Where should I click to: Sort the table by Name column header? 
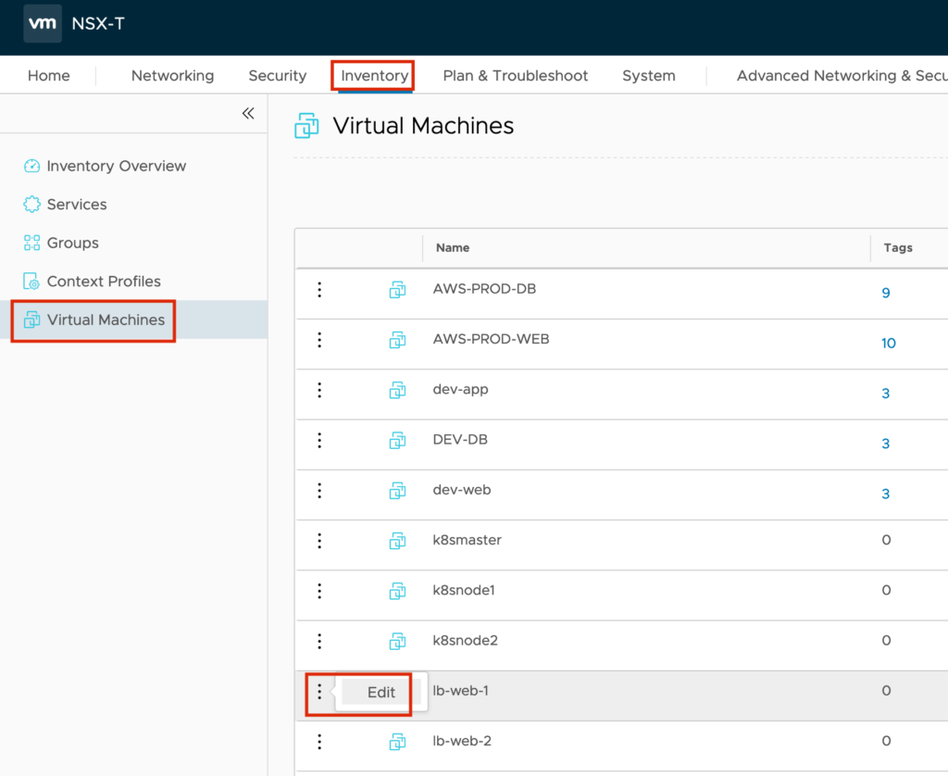(x=453, y=248)
